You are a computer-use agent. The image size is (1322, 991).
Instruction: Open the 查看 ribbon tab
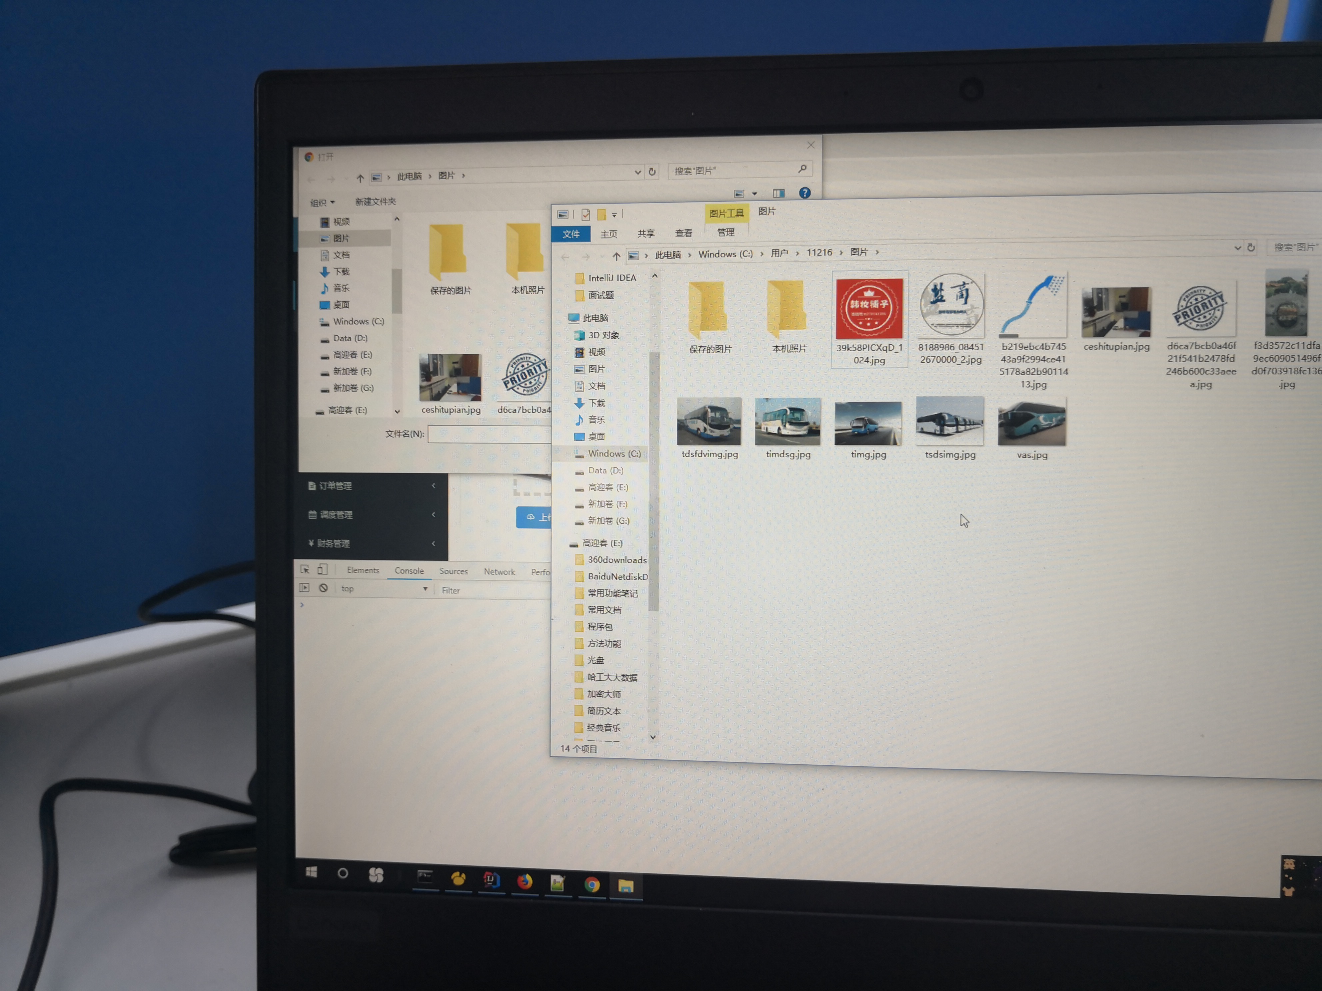click(683, 233)
